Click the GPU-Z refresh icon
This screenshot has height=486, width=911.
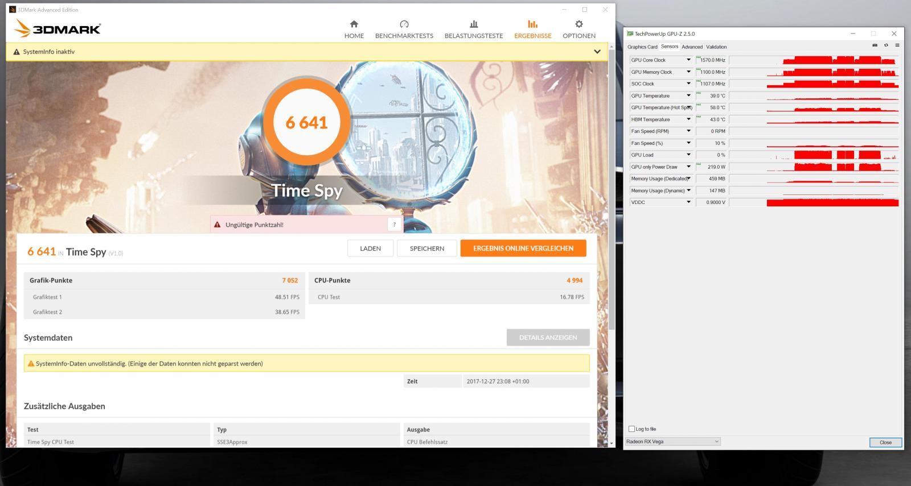(x=886, y=45)
